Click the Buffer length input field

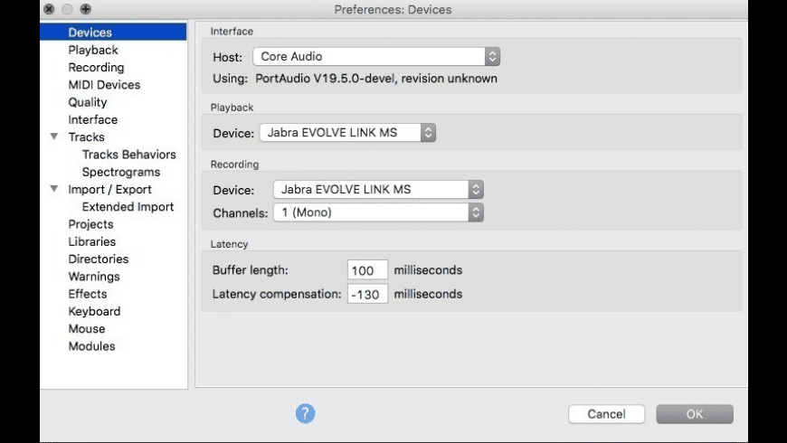367,270
